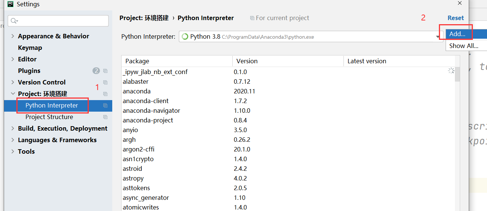Select Keymap in settings tree

[x=30, y=48]
